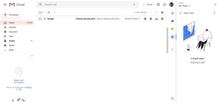219x102 pixels.
Task: Click the Compose button
Action: click(11, 15)
